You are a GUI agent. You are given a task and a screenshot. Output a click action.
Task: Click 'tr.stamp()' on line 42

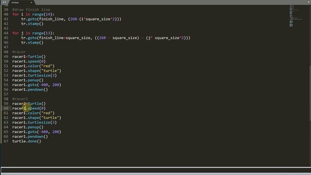pyautogui.click(x=32, y=24)
